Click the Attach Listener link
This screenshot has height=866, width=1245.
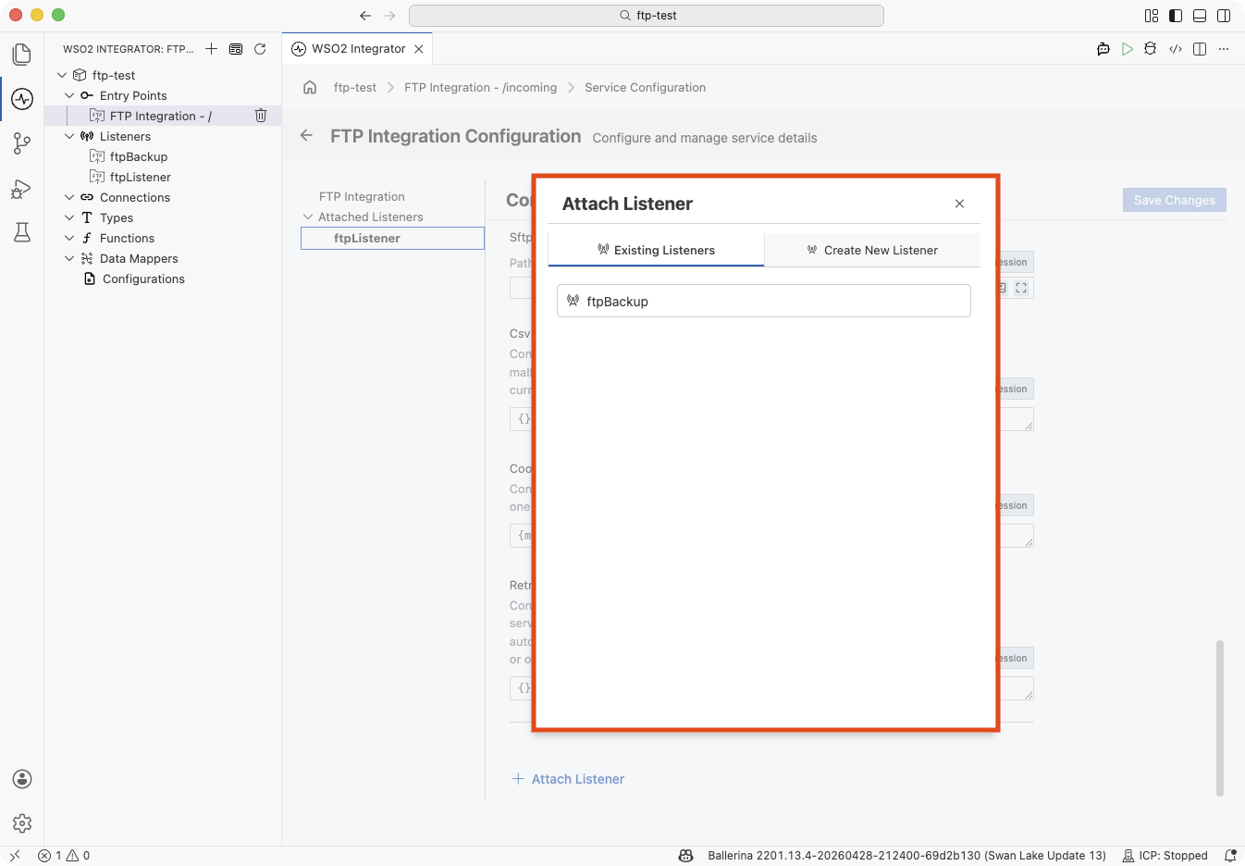pos(568,779)
